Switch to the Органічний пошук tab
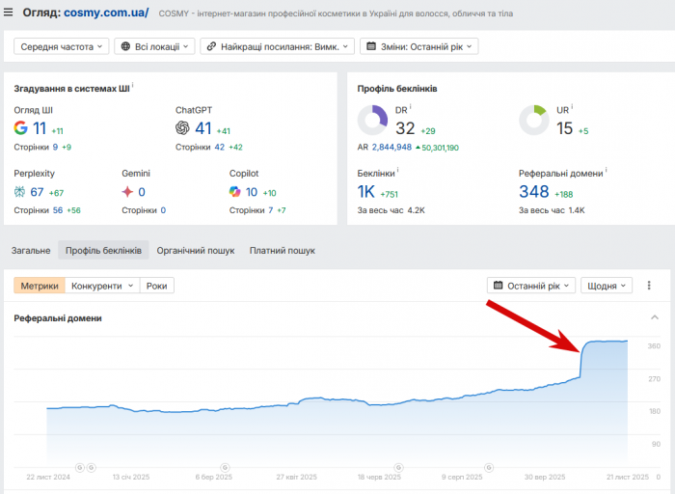Image resolution: width=675 pixels, height=494 pixels. (x=196, y=251)
